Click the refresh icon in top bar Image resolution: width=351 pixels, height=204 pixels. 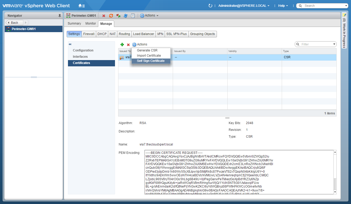point(210,6)
